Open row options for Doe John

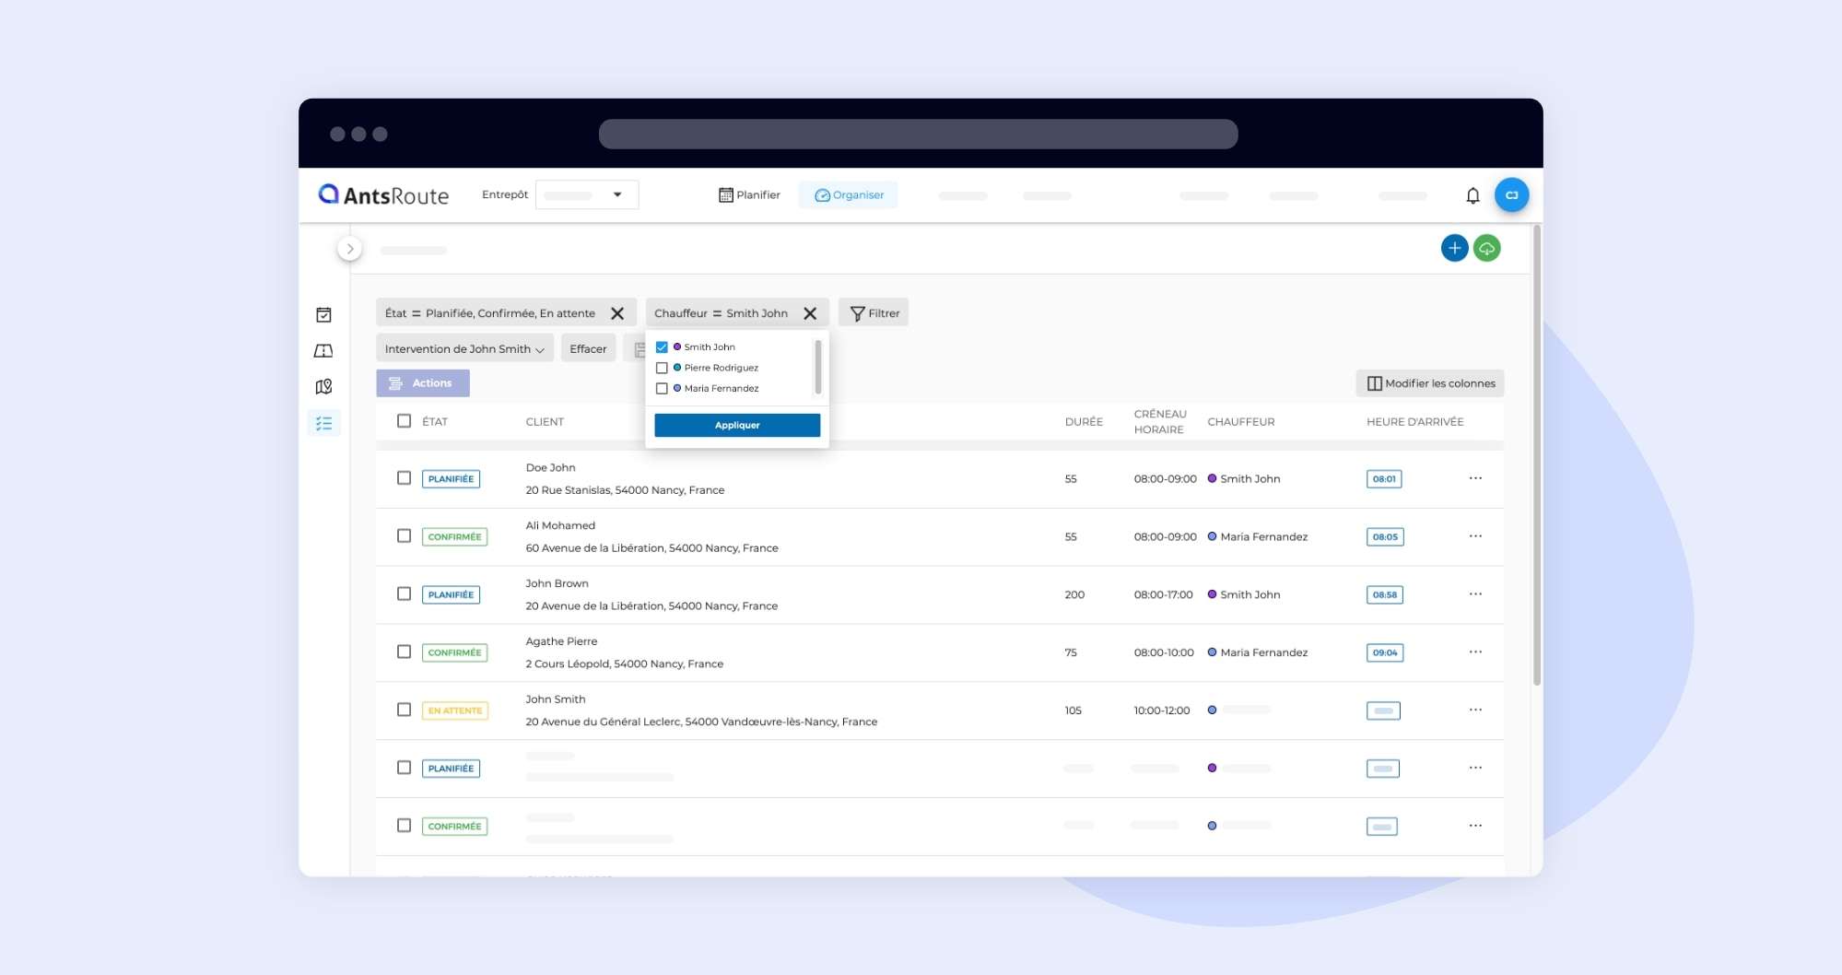pos(1475,478)
